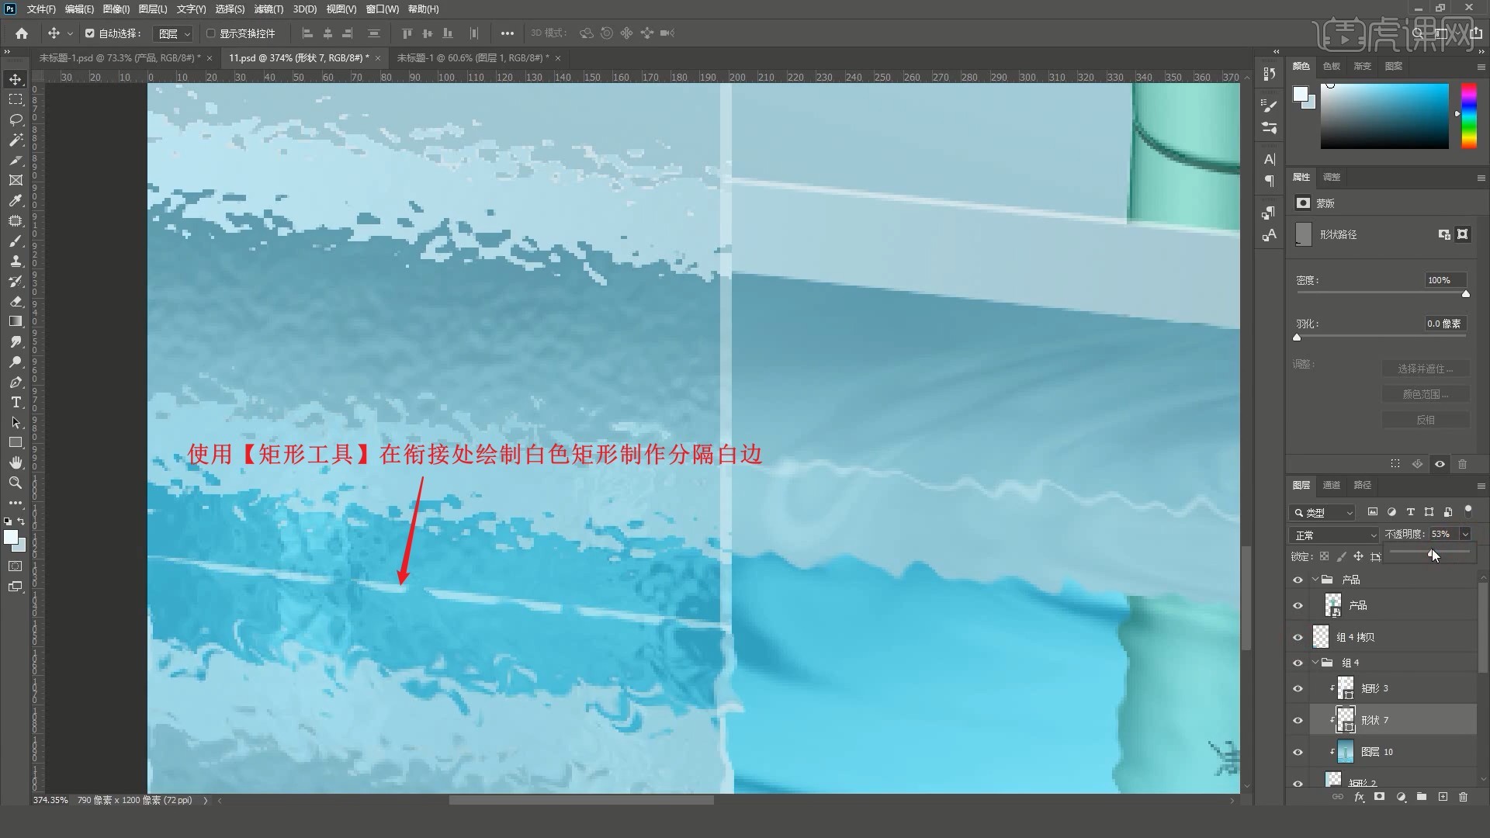The height and width of the screenshot is (838, 1490).
Task: Open the 图层 auto-select dropdown
Action: [x=174, y=33]
